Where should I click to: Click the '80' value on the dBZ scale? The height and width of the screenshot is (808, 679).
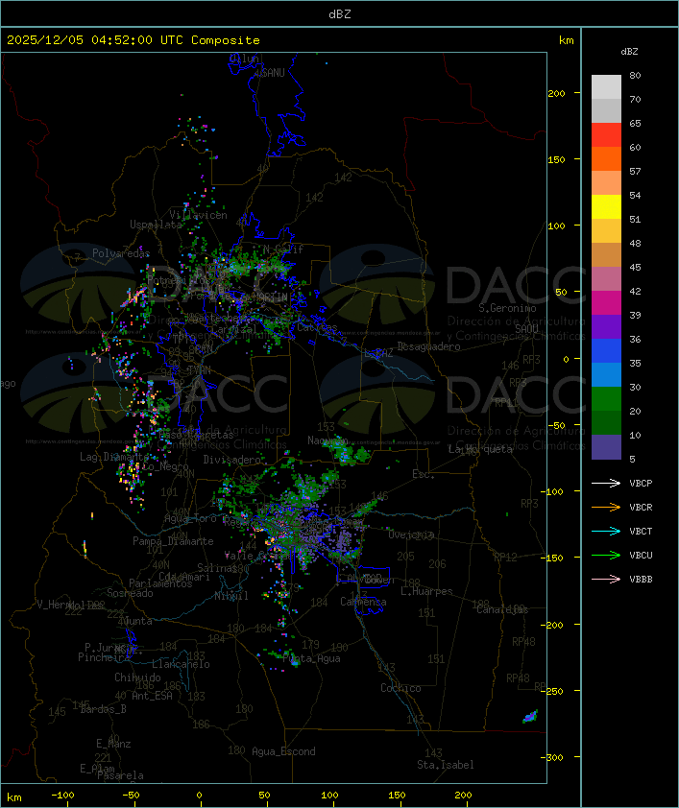pyautogui.click(x=635, y=75)
